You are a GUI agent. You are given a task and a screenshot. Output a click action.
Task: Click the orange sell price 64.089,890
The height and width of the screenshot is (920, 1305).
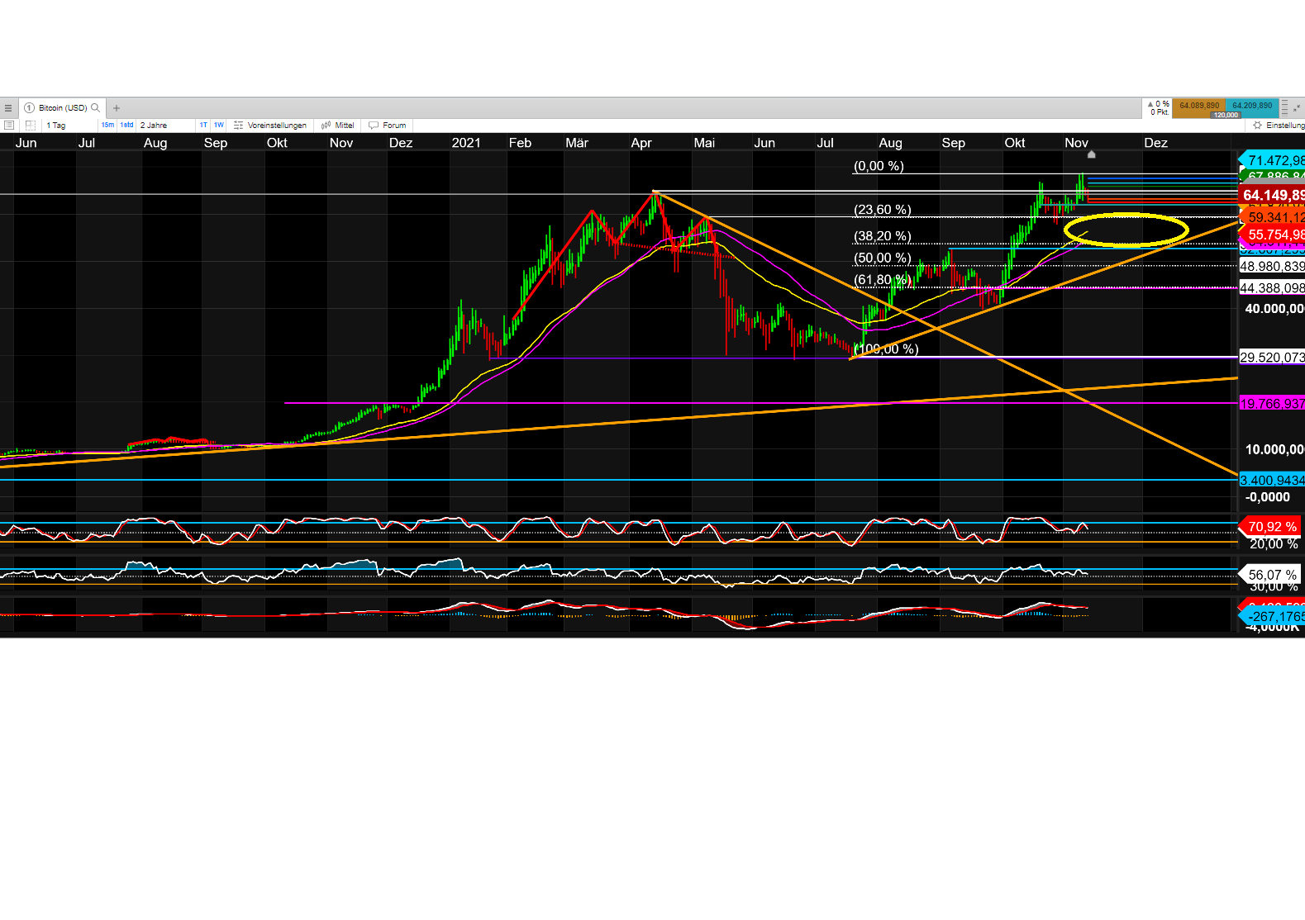tap(1198, 106)
